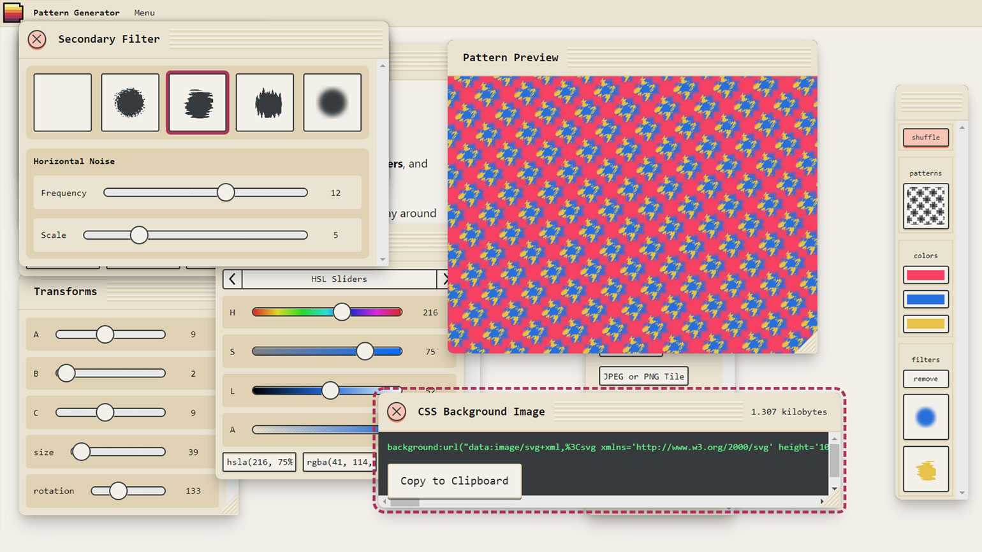Open the Menu in top bar
The image size is (982, 552).
tap(144, 13)
